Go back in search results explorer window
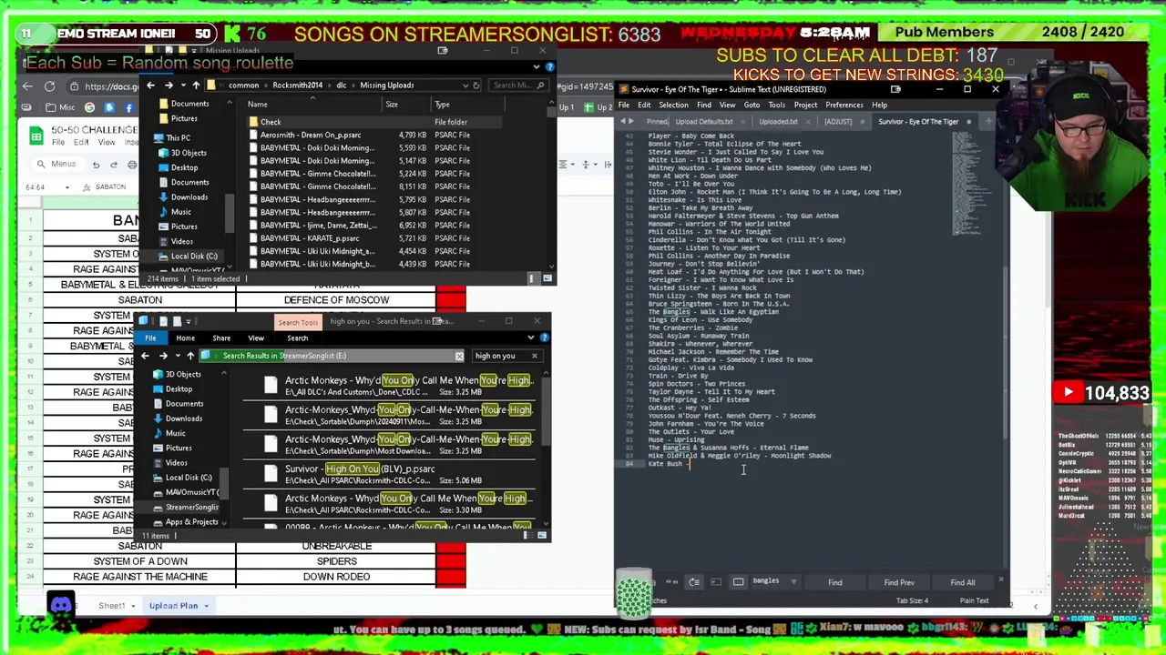The height and width of the screenshot is (655, 1166). pyautogui.click(x=145, y=356)
